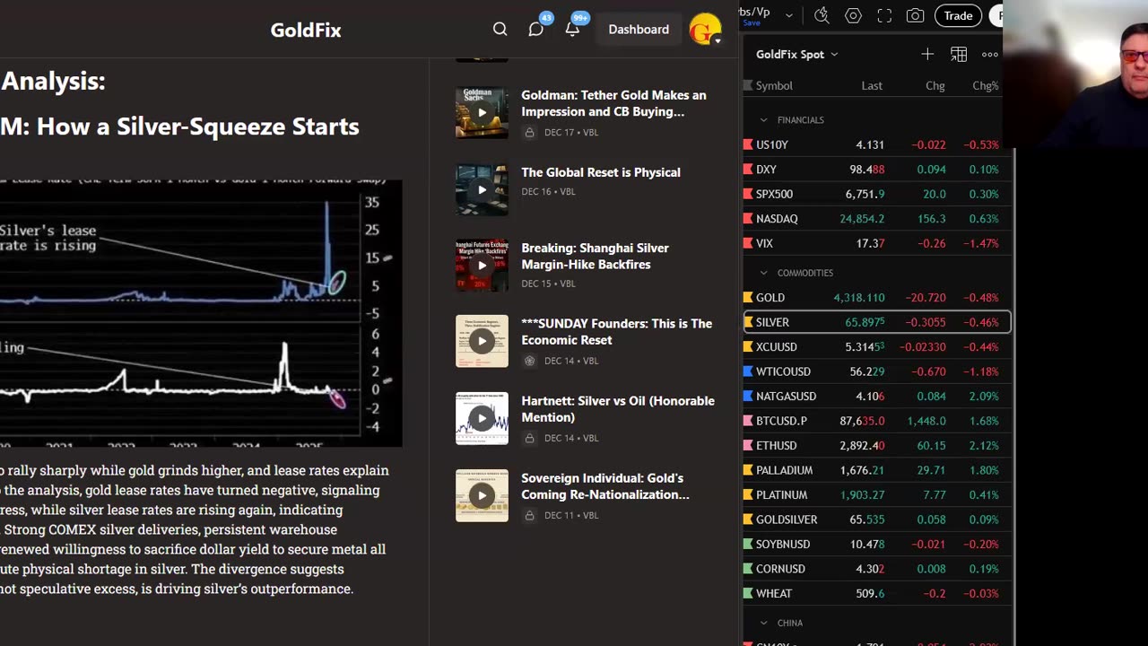
Task: Open chart settings hexagon icon
Action: [853, 15]
